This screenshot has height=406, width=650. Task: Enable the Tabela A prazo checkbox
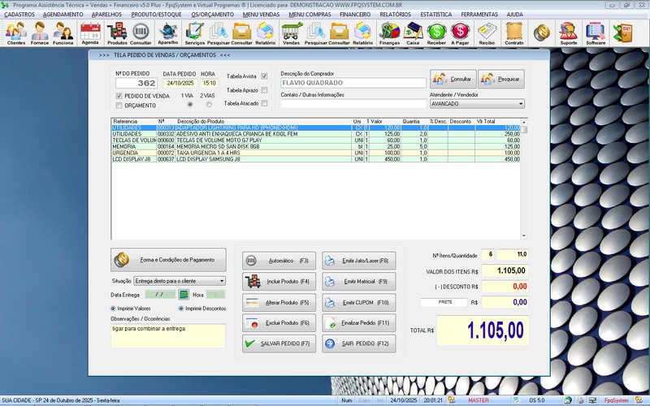pos(264,90)
